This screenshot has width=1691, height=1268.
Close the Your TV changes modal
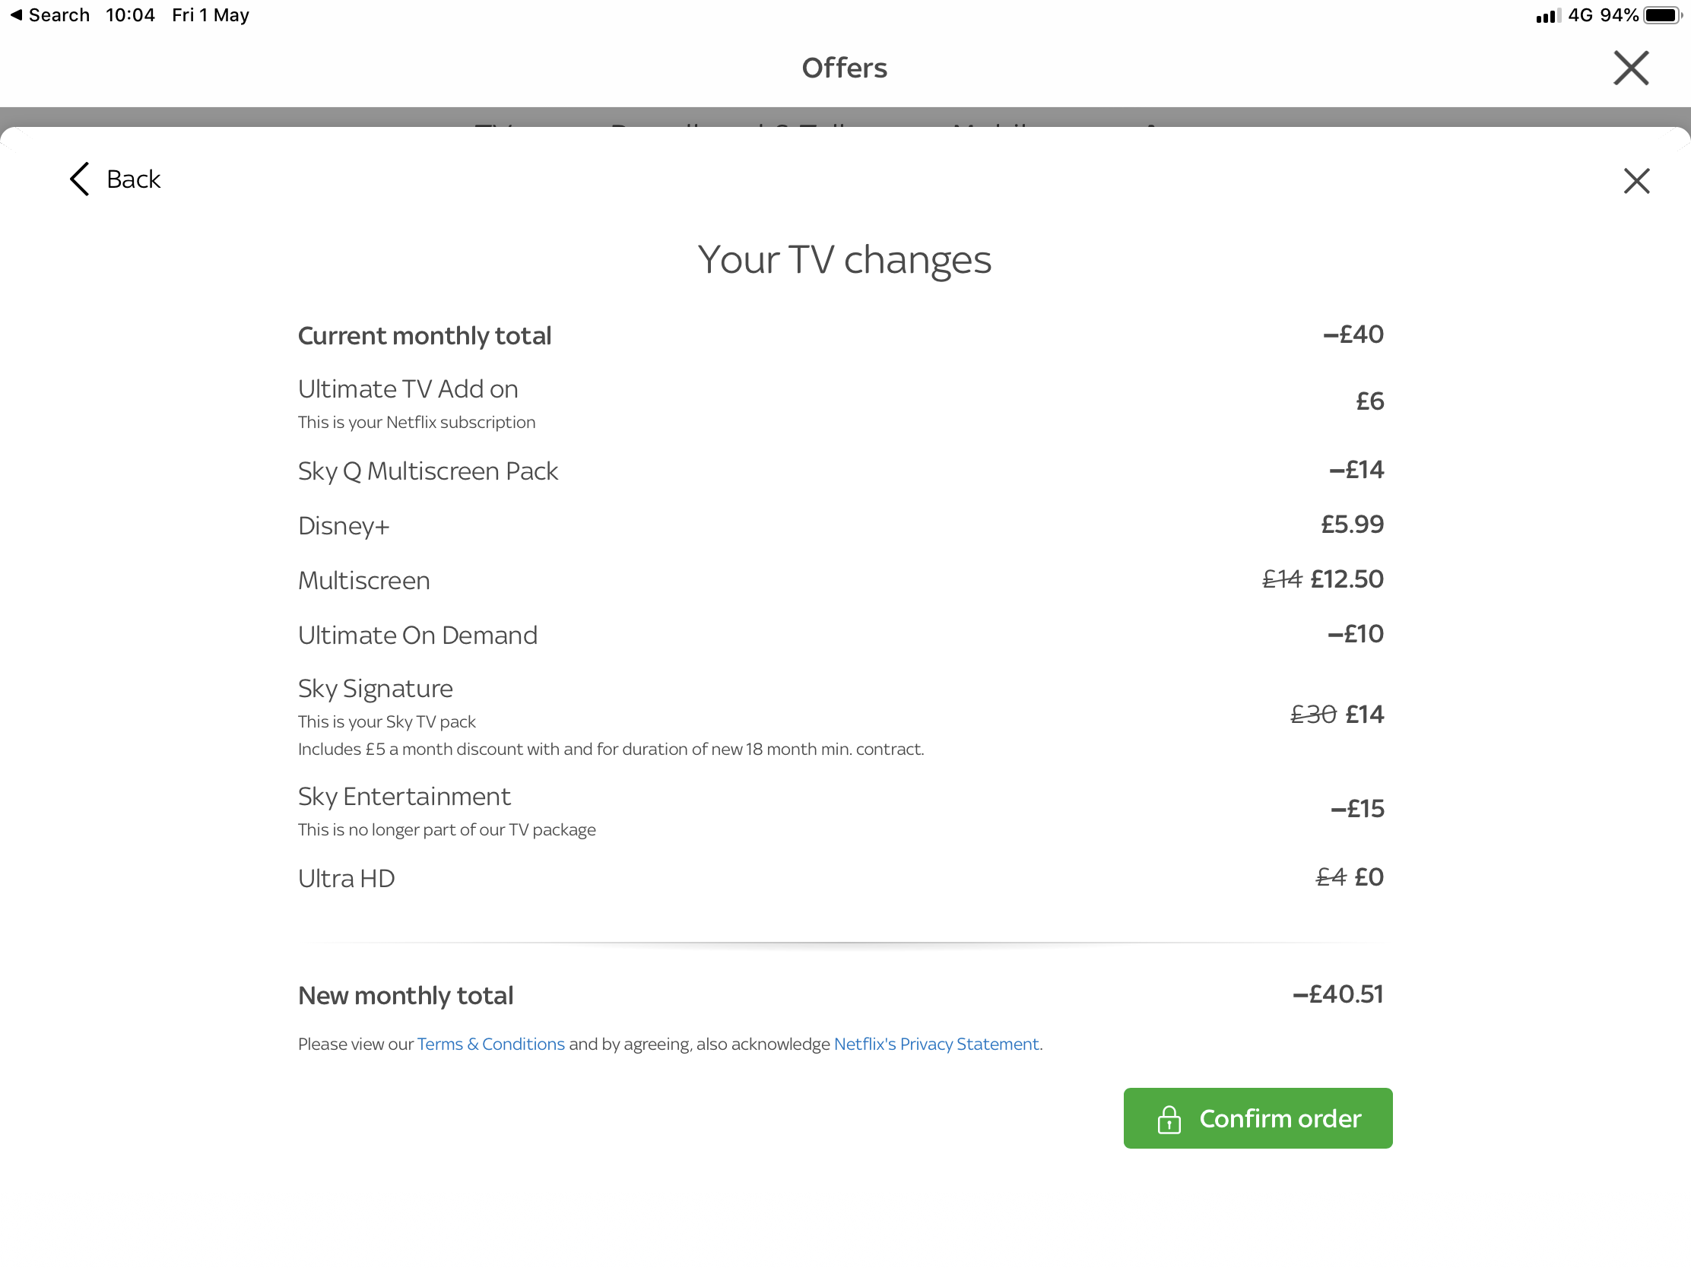[x=1636, y=181]
